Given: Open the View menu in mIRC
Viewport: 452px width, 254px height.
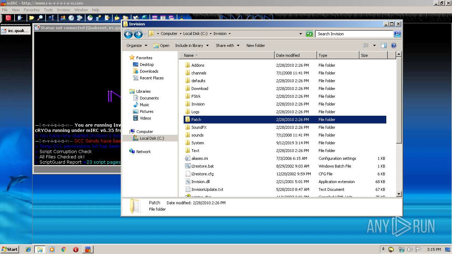Looking at the screenshot, I should tap(16, 10).
